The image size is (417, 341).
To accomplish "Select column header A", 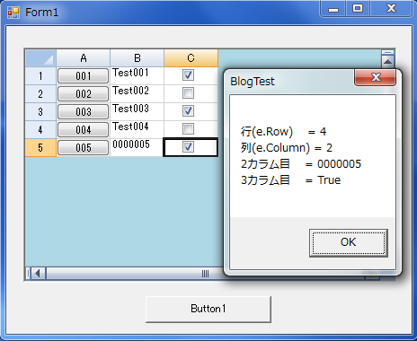I will [x=84, y=58].
